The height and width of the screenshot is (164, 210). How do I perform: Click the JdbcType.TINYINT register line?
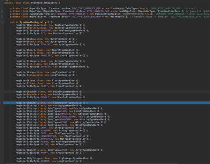pyautogui.click(x=50, y=44)
